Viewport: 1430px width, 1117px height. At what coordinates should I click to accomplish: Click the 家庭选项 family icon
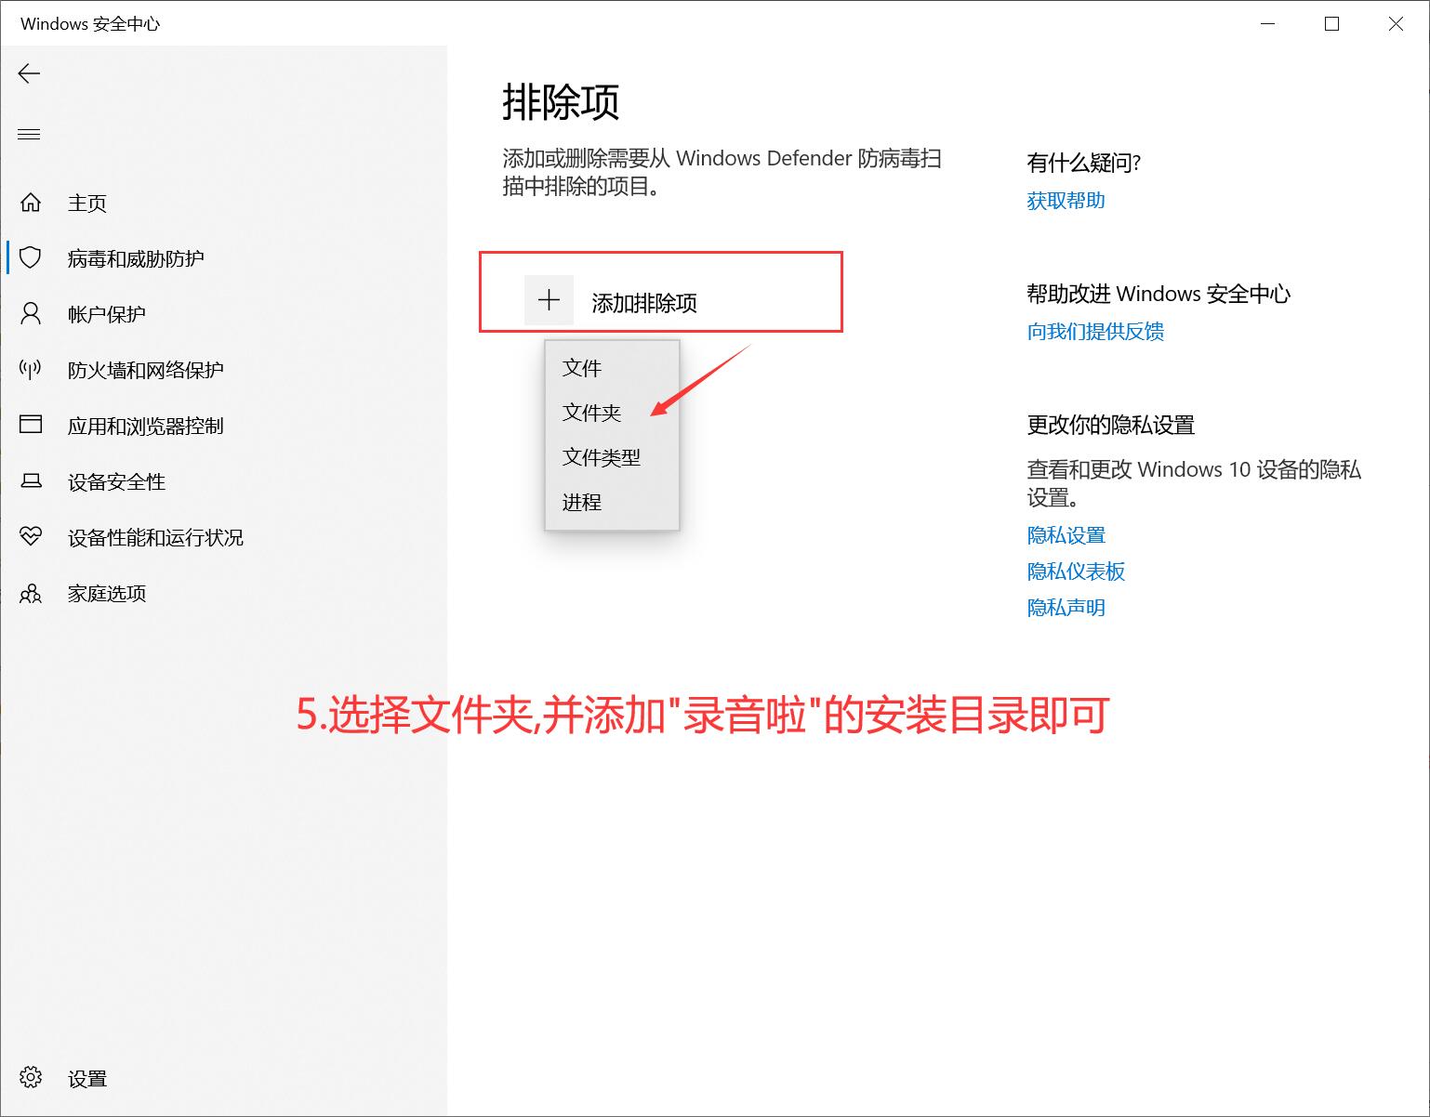coord(31,593)
